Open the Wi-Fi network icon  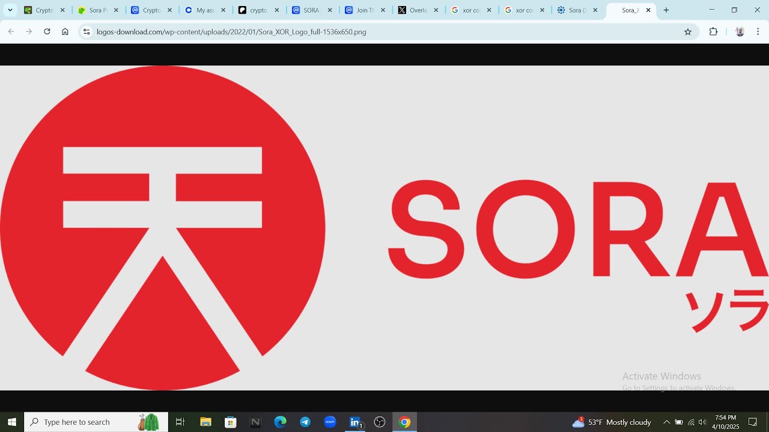pyautogui.click(x=691, y=422)
